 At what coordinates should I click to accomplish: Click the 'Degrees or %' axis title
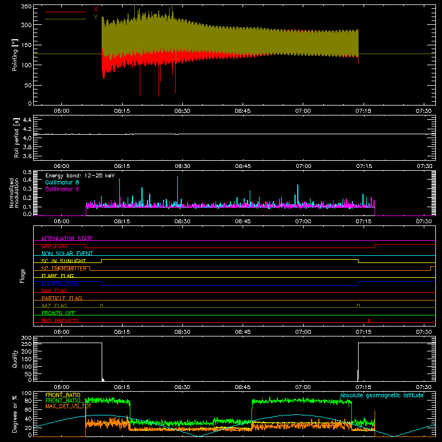15,414
